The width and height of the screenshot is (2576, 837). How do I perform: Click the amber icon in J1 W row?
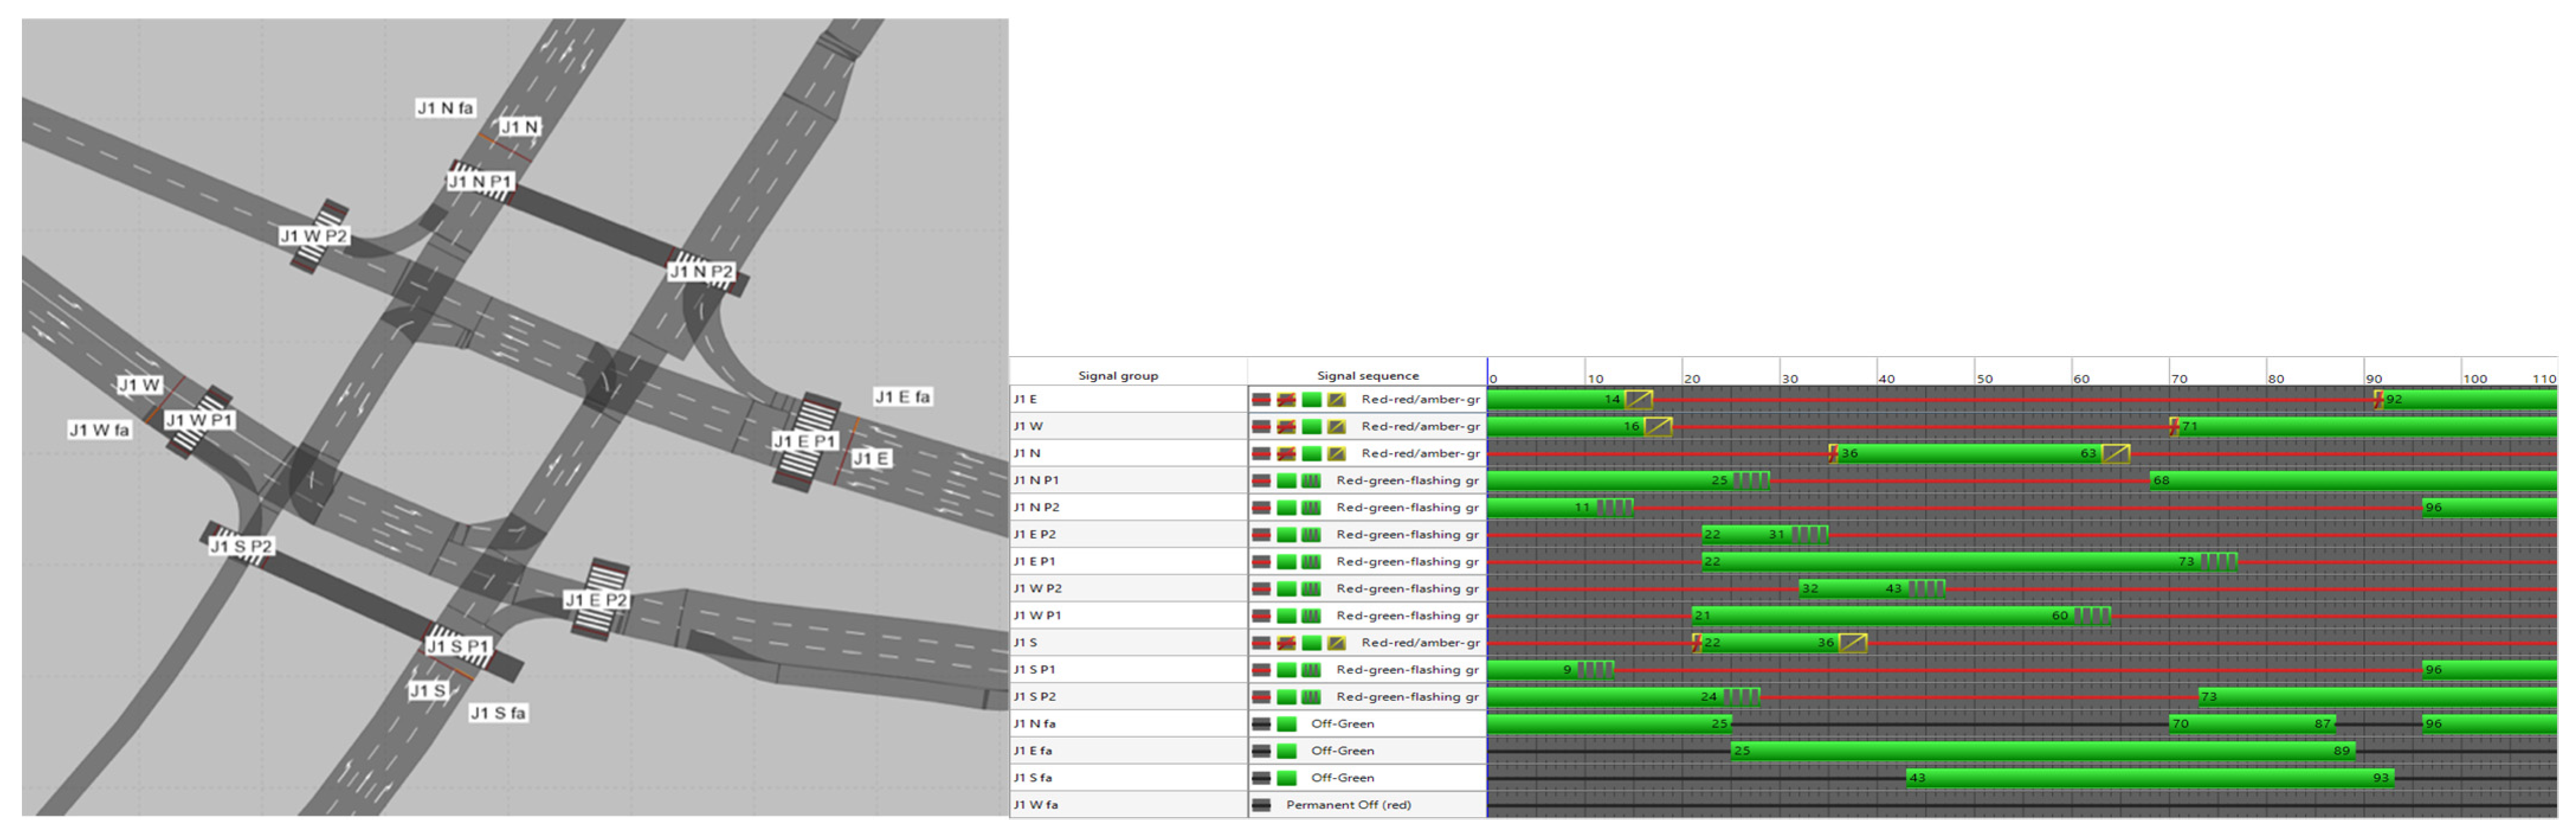pos(1336,427)
